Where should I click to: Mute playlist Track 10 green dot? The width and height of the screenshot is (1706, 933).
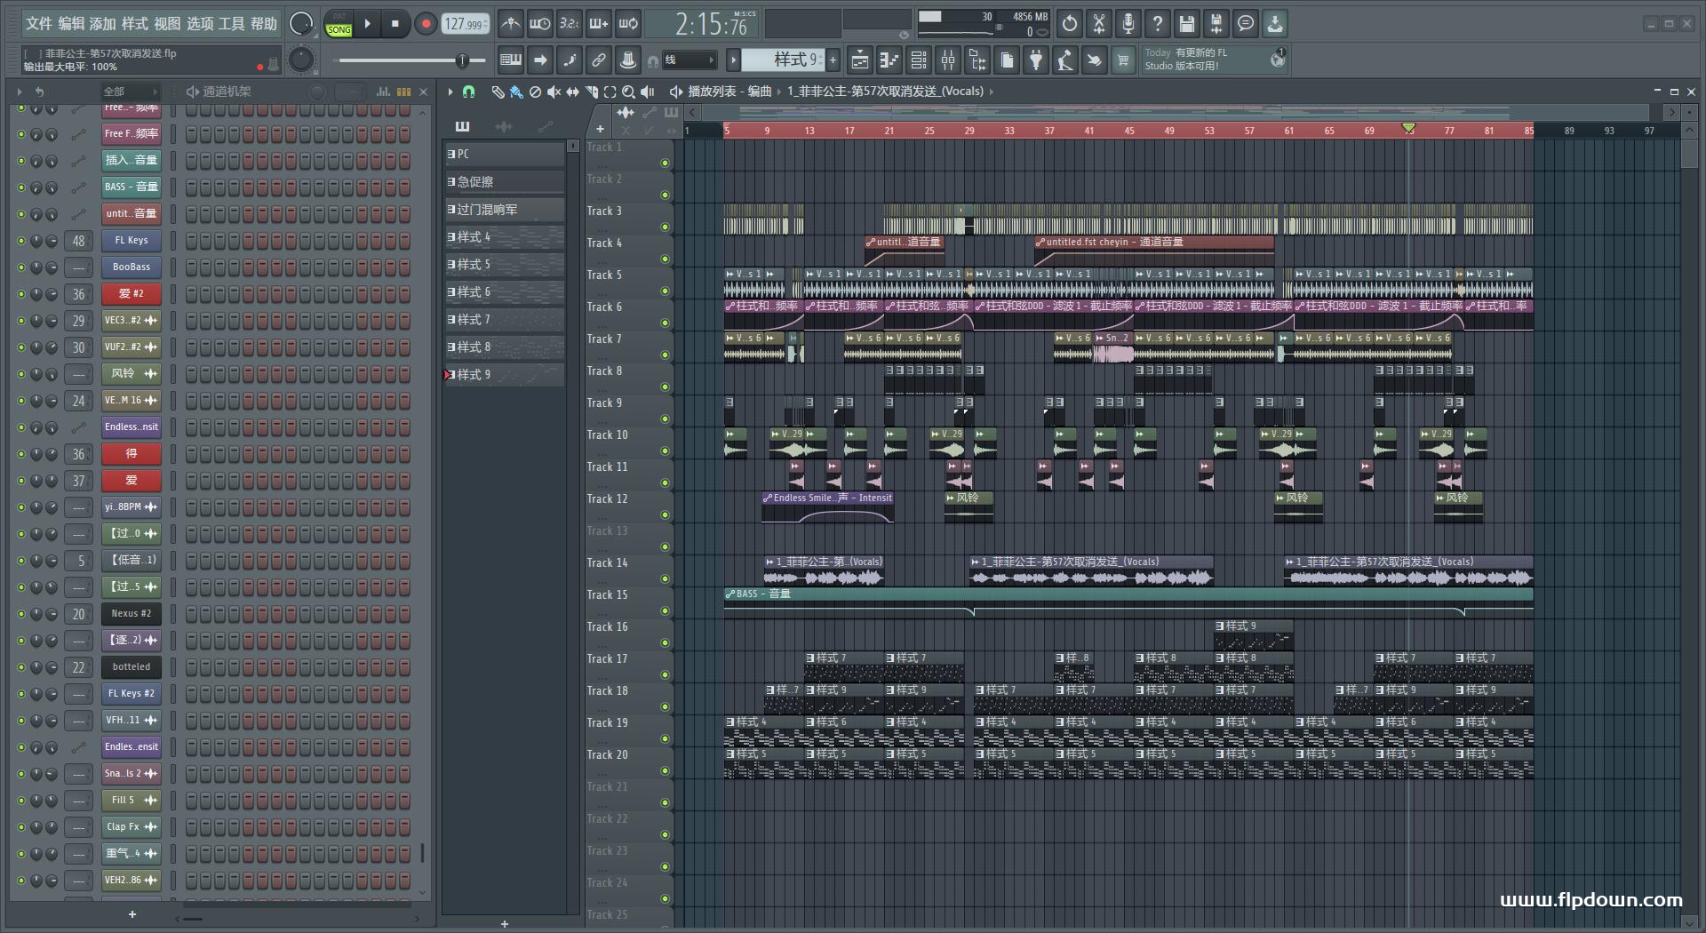pos(665,451)
